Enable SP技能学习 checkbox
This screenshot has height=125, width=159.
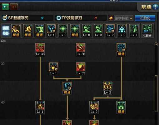(5, 18)
